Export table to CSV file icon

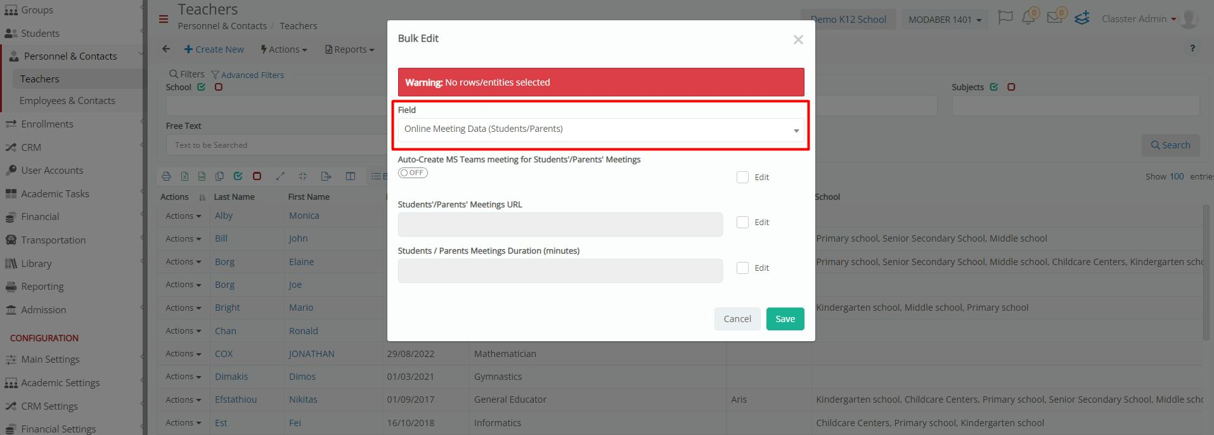(x=202, y=176)
